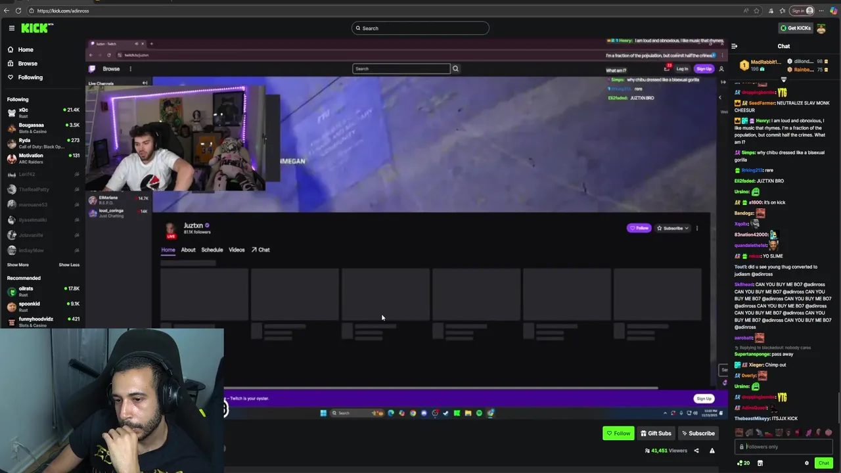
Task: Click the purple Twitch Follow button
Action: (639, 229)
